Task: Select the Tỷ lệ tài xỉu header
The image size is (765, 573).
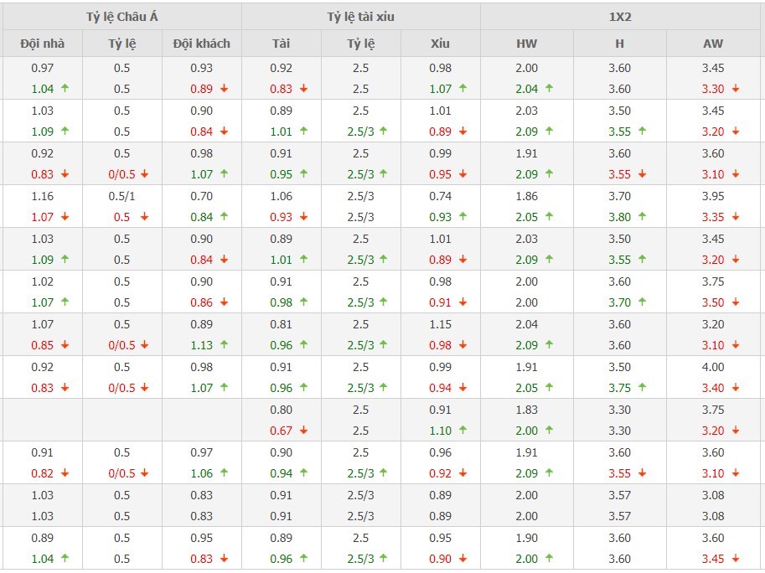Action: tap(360, 17)
